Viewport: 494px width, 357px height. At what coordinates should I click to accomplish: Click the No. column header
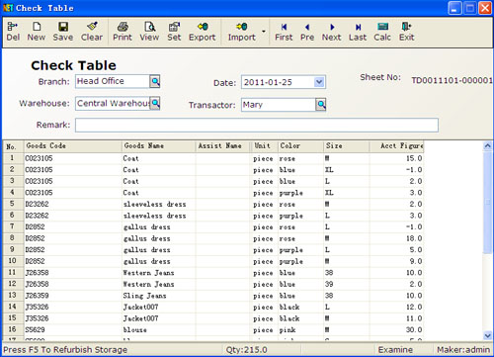[13, 146]
